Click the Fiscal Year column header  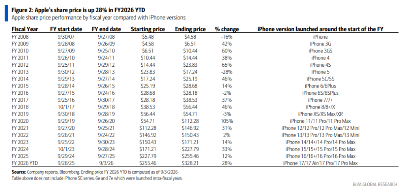click(25, 29)
